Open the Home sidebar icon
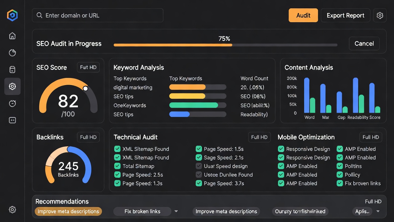The width and height of the screenshot is (394, 222). (12, 36)
